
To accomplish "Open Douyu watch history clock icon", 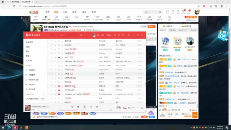I will 167,12.
